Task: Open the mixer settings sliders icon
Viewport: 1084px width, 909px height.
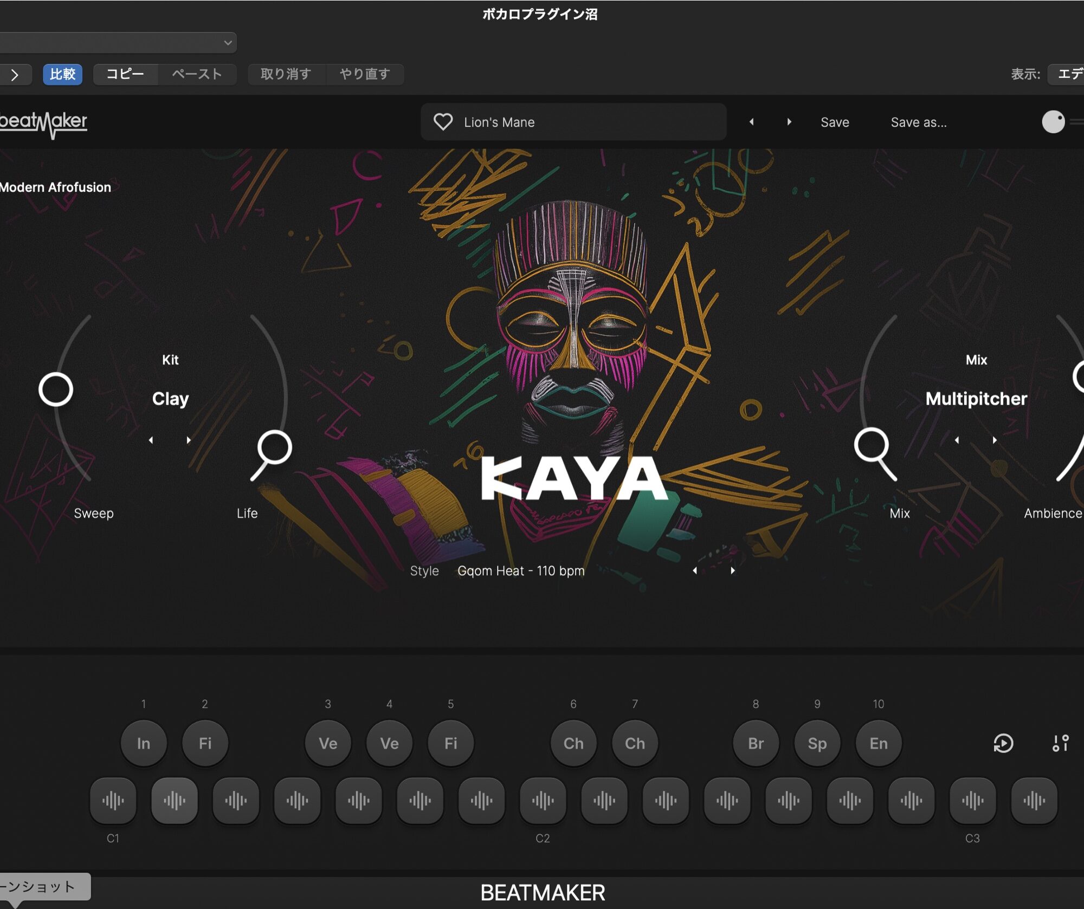Action: point(1061,743)
